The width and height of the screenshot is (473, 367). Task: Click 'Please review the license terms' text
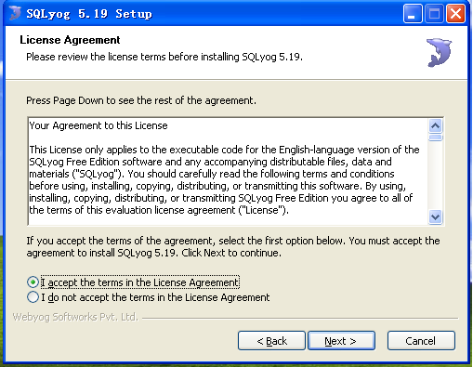tap(164, 57)
